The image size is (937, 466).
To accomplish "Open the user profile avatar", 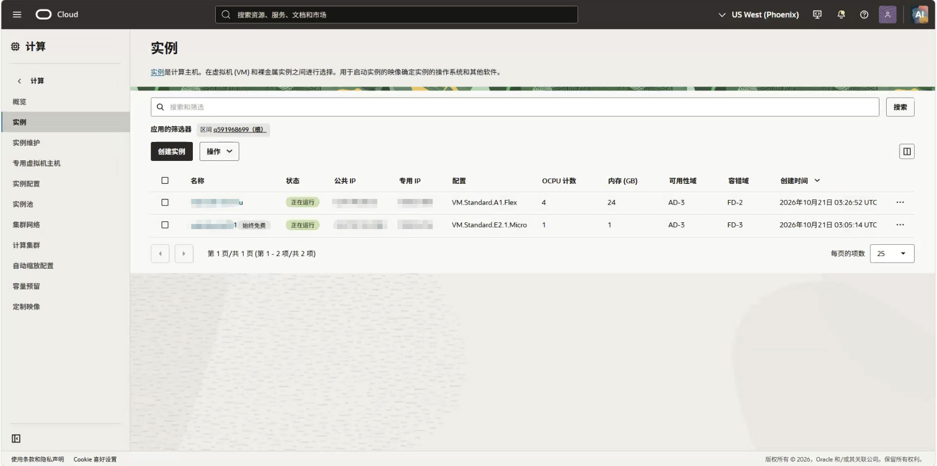I will 888,15.
